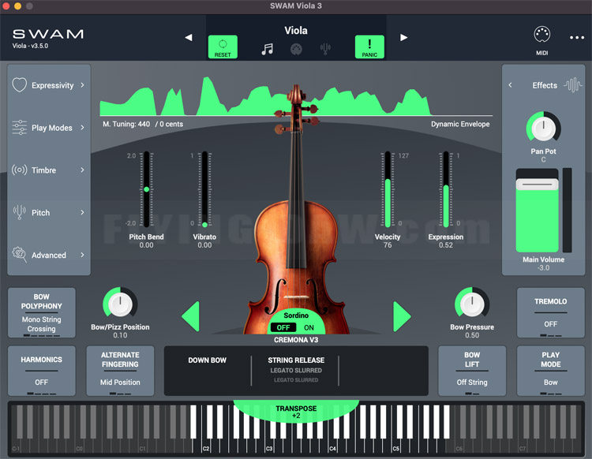Expand the Play Modes section chevron
592x459 pixels.
pos(82,128)
